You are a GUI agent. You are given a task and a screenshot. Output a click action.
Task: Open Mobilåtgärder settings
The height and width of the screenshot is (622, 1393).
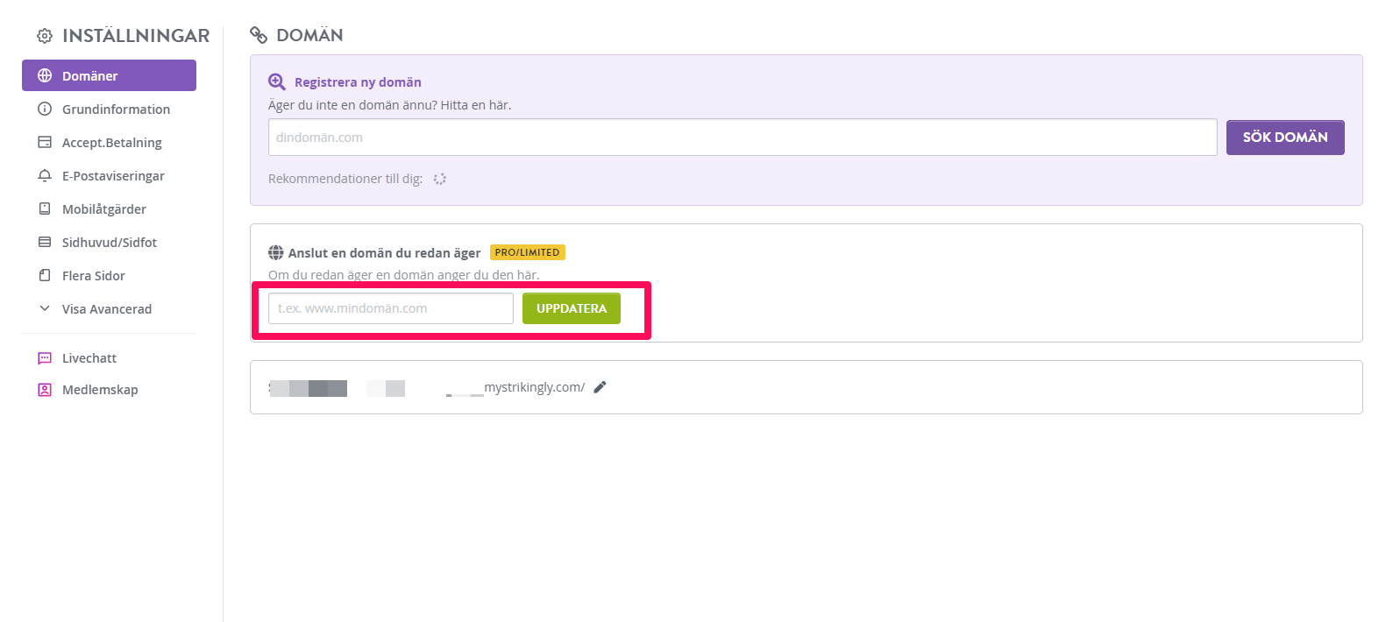[x=104, y=209]
